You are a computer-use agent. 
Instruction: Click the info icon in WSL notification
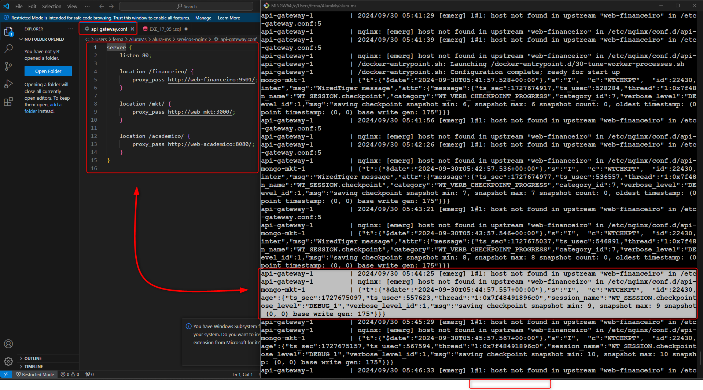(189, 326)
